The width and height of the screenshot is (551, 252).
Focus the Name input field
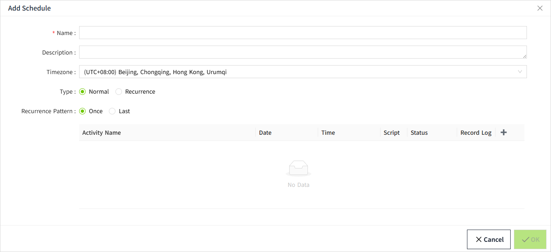click(x=303, y=33)
